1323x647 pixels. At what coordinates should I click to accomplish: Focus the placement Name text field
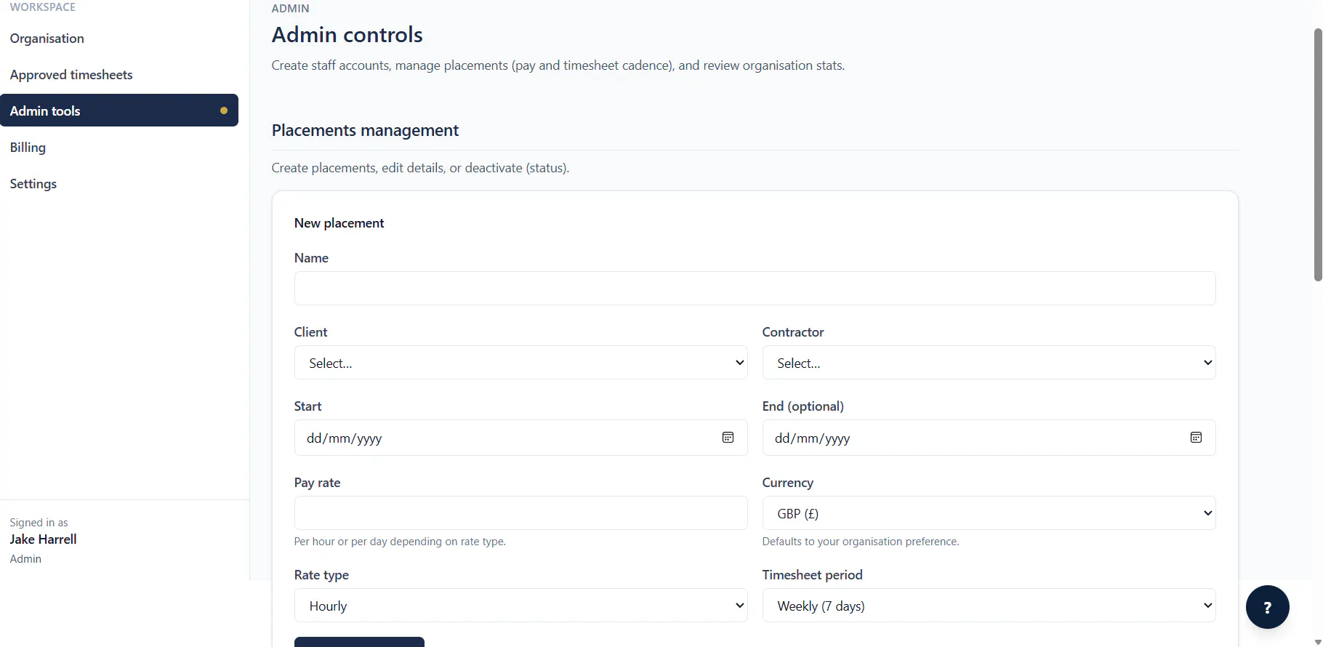coord(755,289)
